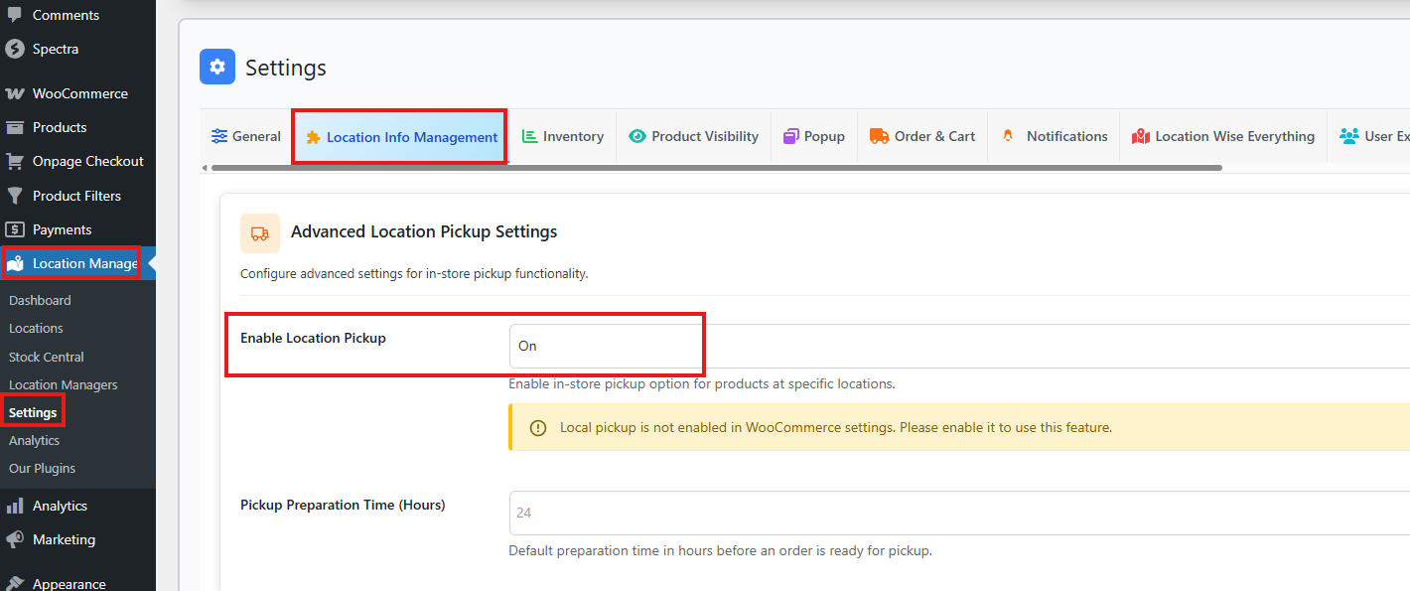Click the Analytics bar chart icon
Image resolution: width=1410 pixels, height=591 pixels.
[x=15, y=506]
